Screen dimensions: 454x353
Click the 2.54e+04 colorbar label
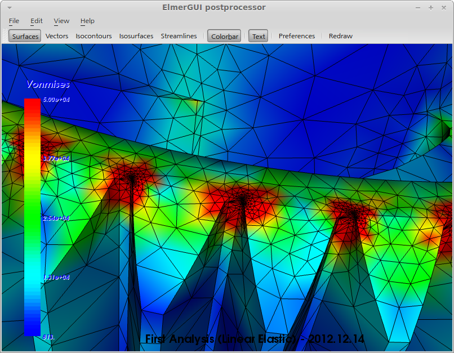[56, 218]
